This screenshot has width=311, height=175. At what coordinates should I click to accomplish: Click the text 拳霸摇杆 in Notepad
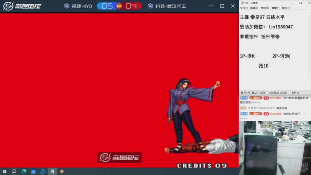point(249,37)
